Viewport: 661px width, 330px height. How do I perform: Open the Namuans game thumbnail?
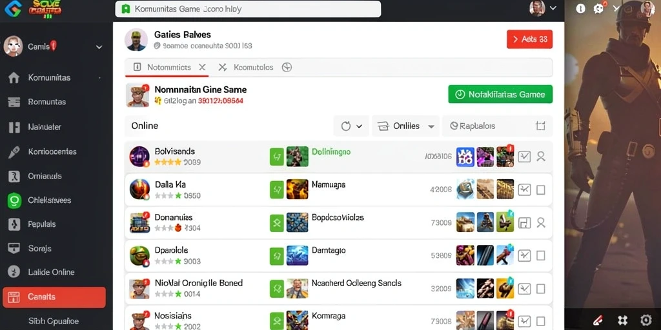[x=298, y=189]
